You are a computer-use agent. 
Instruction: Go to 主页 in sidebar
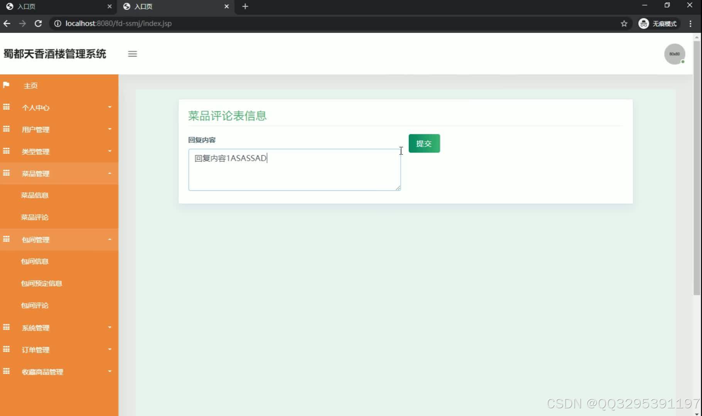[x=30, y=86]
